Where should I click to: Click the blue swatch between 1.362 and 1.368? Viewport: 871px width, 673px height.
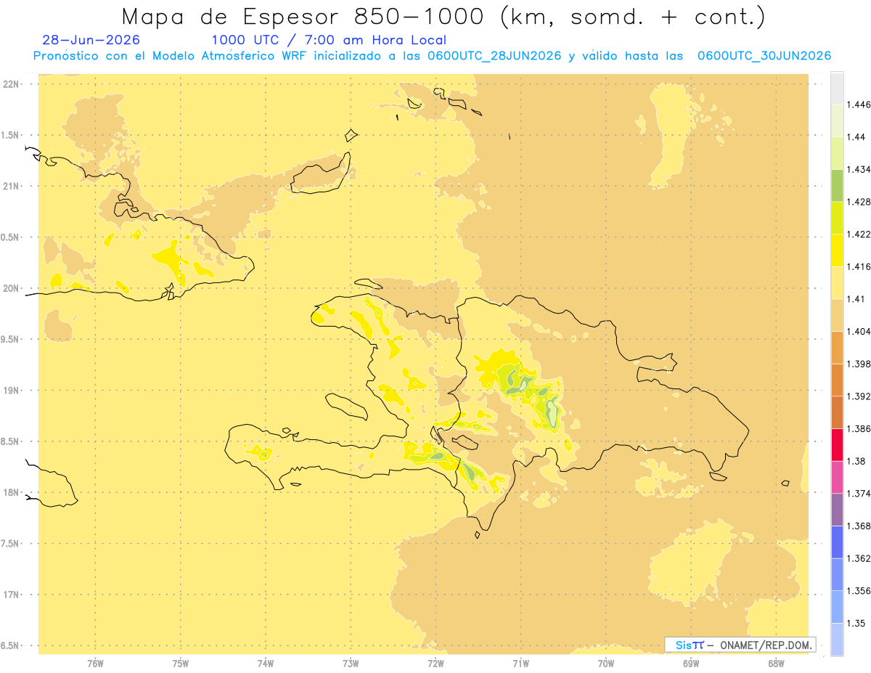click(837, 542)
